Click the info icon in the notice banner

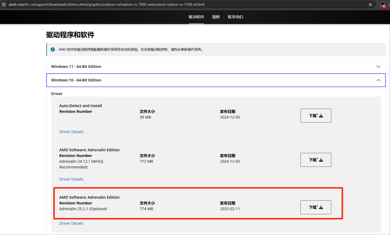[x=53, y=49]
